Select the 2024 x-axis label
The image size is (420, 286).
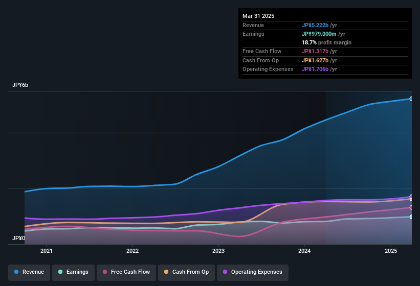(304, 251)
